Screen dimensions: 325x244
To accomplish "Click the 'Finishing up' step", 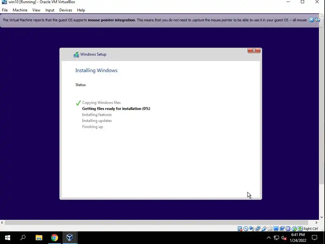I will pos(92,127).
